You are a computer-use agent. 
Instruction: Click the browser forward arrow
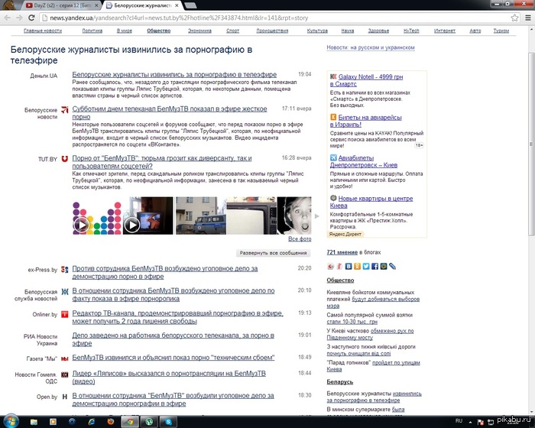coord(19,18)
